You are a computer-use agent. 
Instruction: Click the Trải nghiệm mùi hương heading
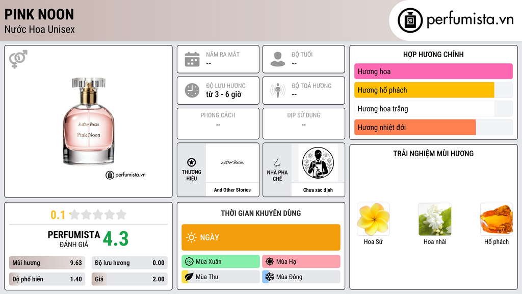click(433, 154)
